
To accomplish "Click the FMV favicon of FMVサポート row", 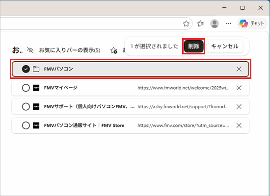I will 36,107.
